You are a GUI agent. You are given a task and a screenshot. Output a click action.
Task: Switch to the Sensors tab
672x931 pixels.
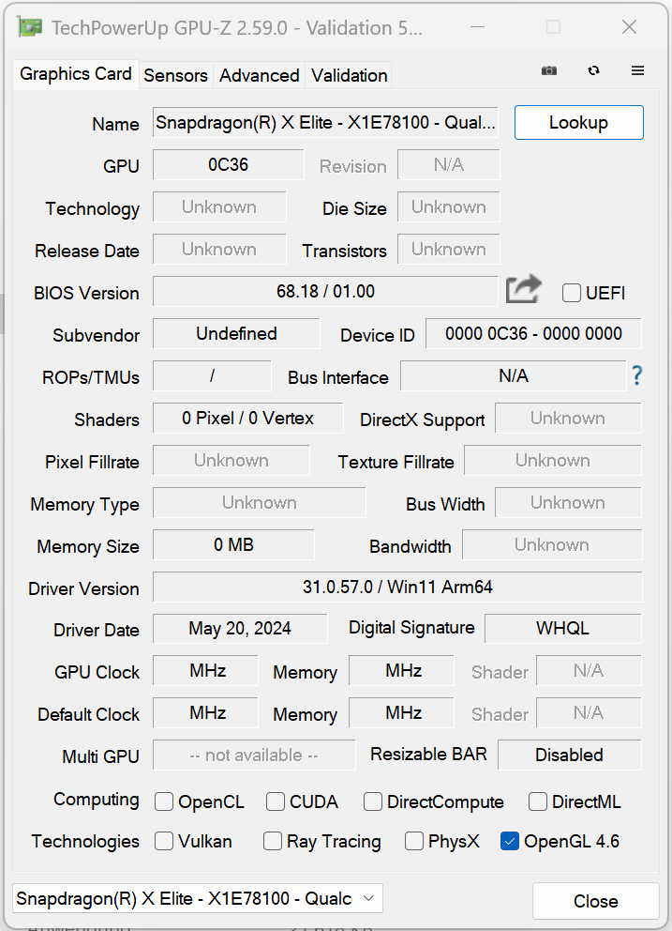coord(175,75)
